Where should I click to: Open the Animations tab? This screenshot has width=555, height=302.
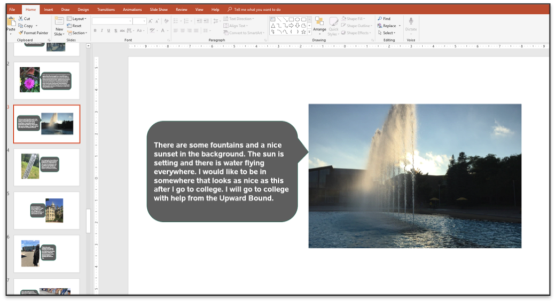132,10
